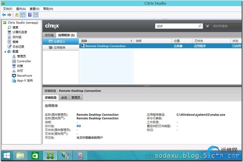Open the 搜索 node in tree
The image size is (243, 162).
click(x=15, y=27)
